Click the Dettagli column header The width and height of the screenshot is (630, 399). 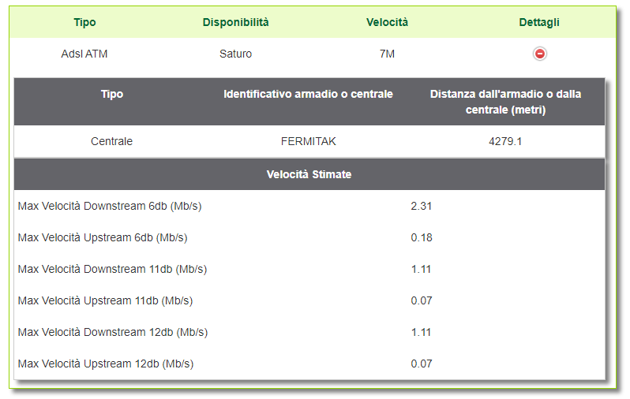[x=538, y=22]
